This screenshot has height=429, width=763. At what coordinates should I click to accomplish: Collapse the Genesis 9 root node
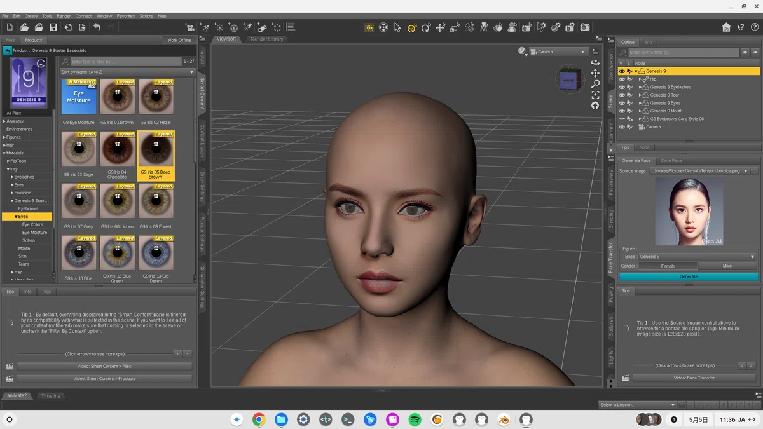tap(636, 71)
